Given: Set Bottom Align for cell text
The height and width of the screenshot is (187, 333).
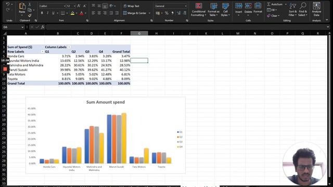Looking at the screenshot, I should pos(105,6).
